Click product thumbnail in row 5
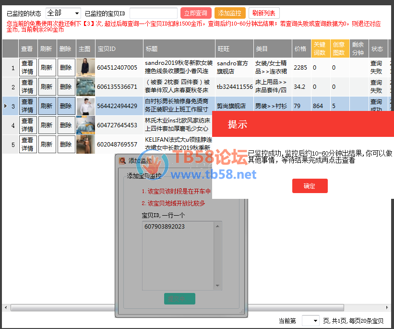 coord(85,145)
